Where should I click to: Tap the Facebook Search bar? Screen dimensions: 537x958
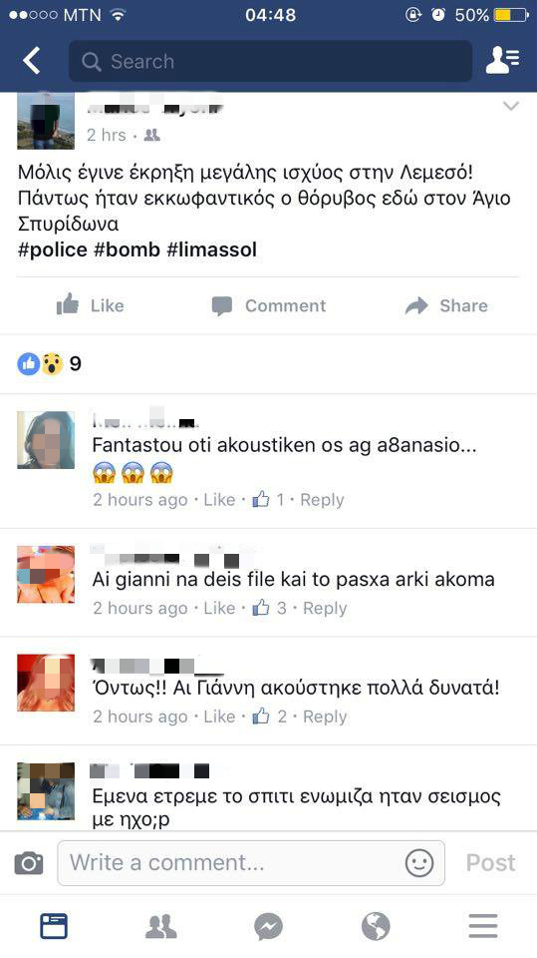[270, 61]
